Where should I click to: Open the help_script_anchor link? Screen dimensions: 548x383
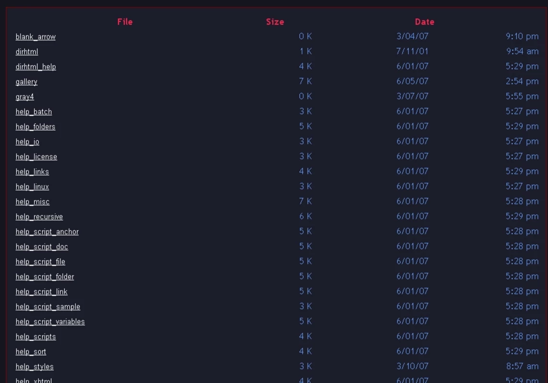pyautogui.click(x=47, y=232)
